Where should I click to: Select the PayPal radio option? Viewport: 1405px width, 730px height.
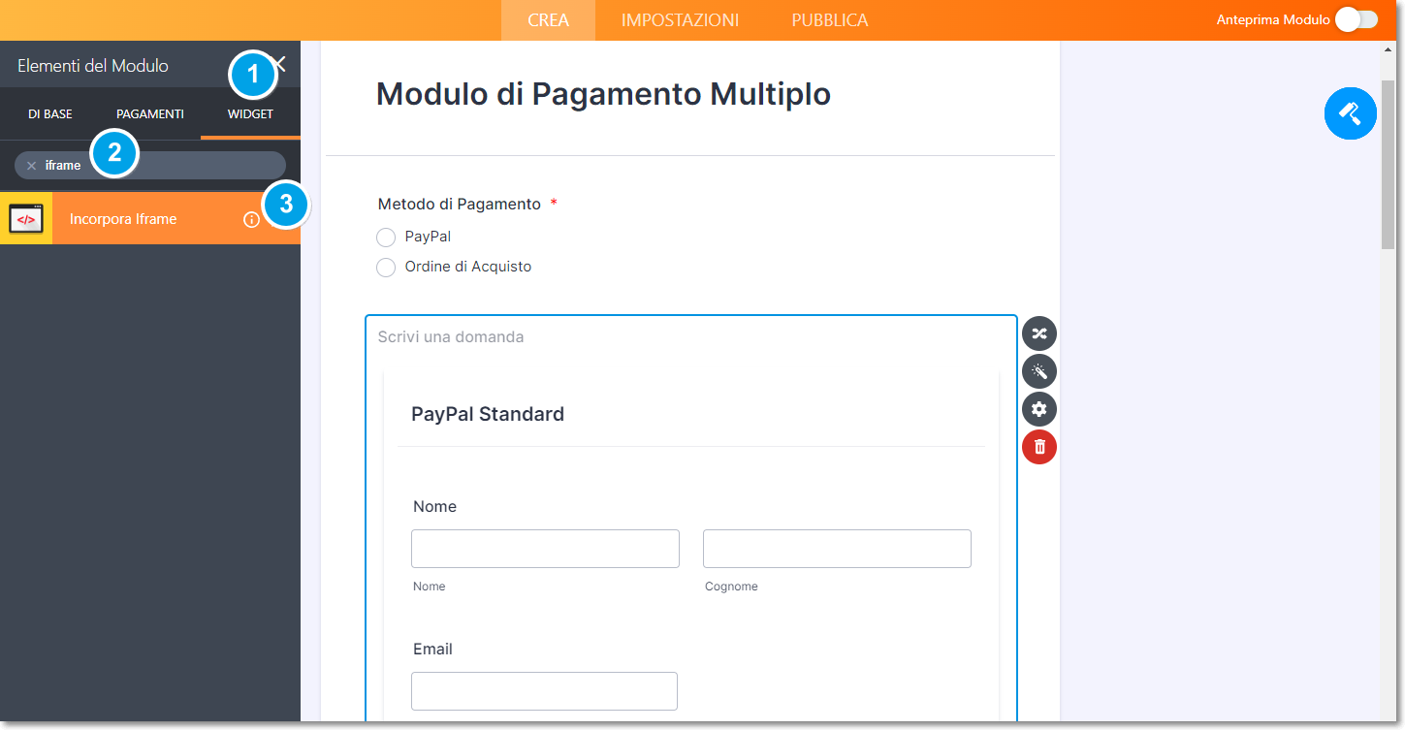[x=386, y=238]
